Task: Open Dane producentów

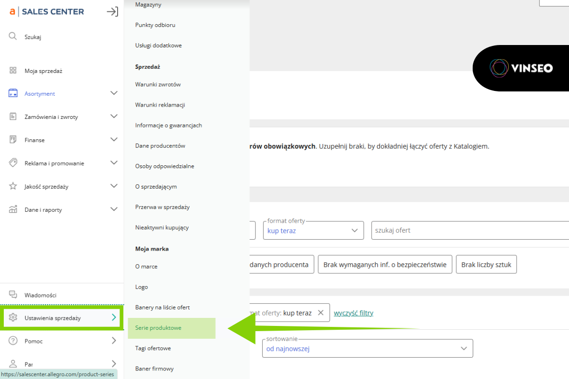Action: (160, 146)
